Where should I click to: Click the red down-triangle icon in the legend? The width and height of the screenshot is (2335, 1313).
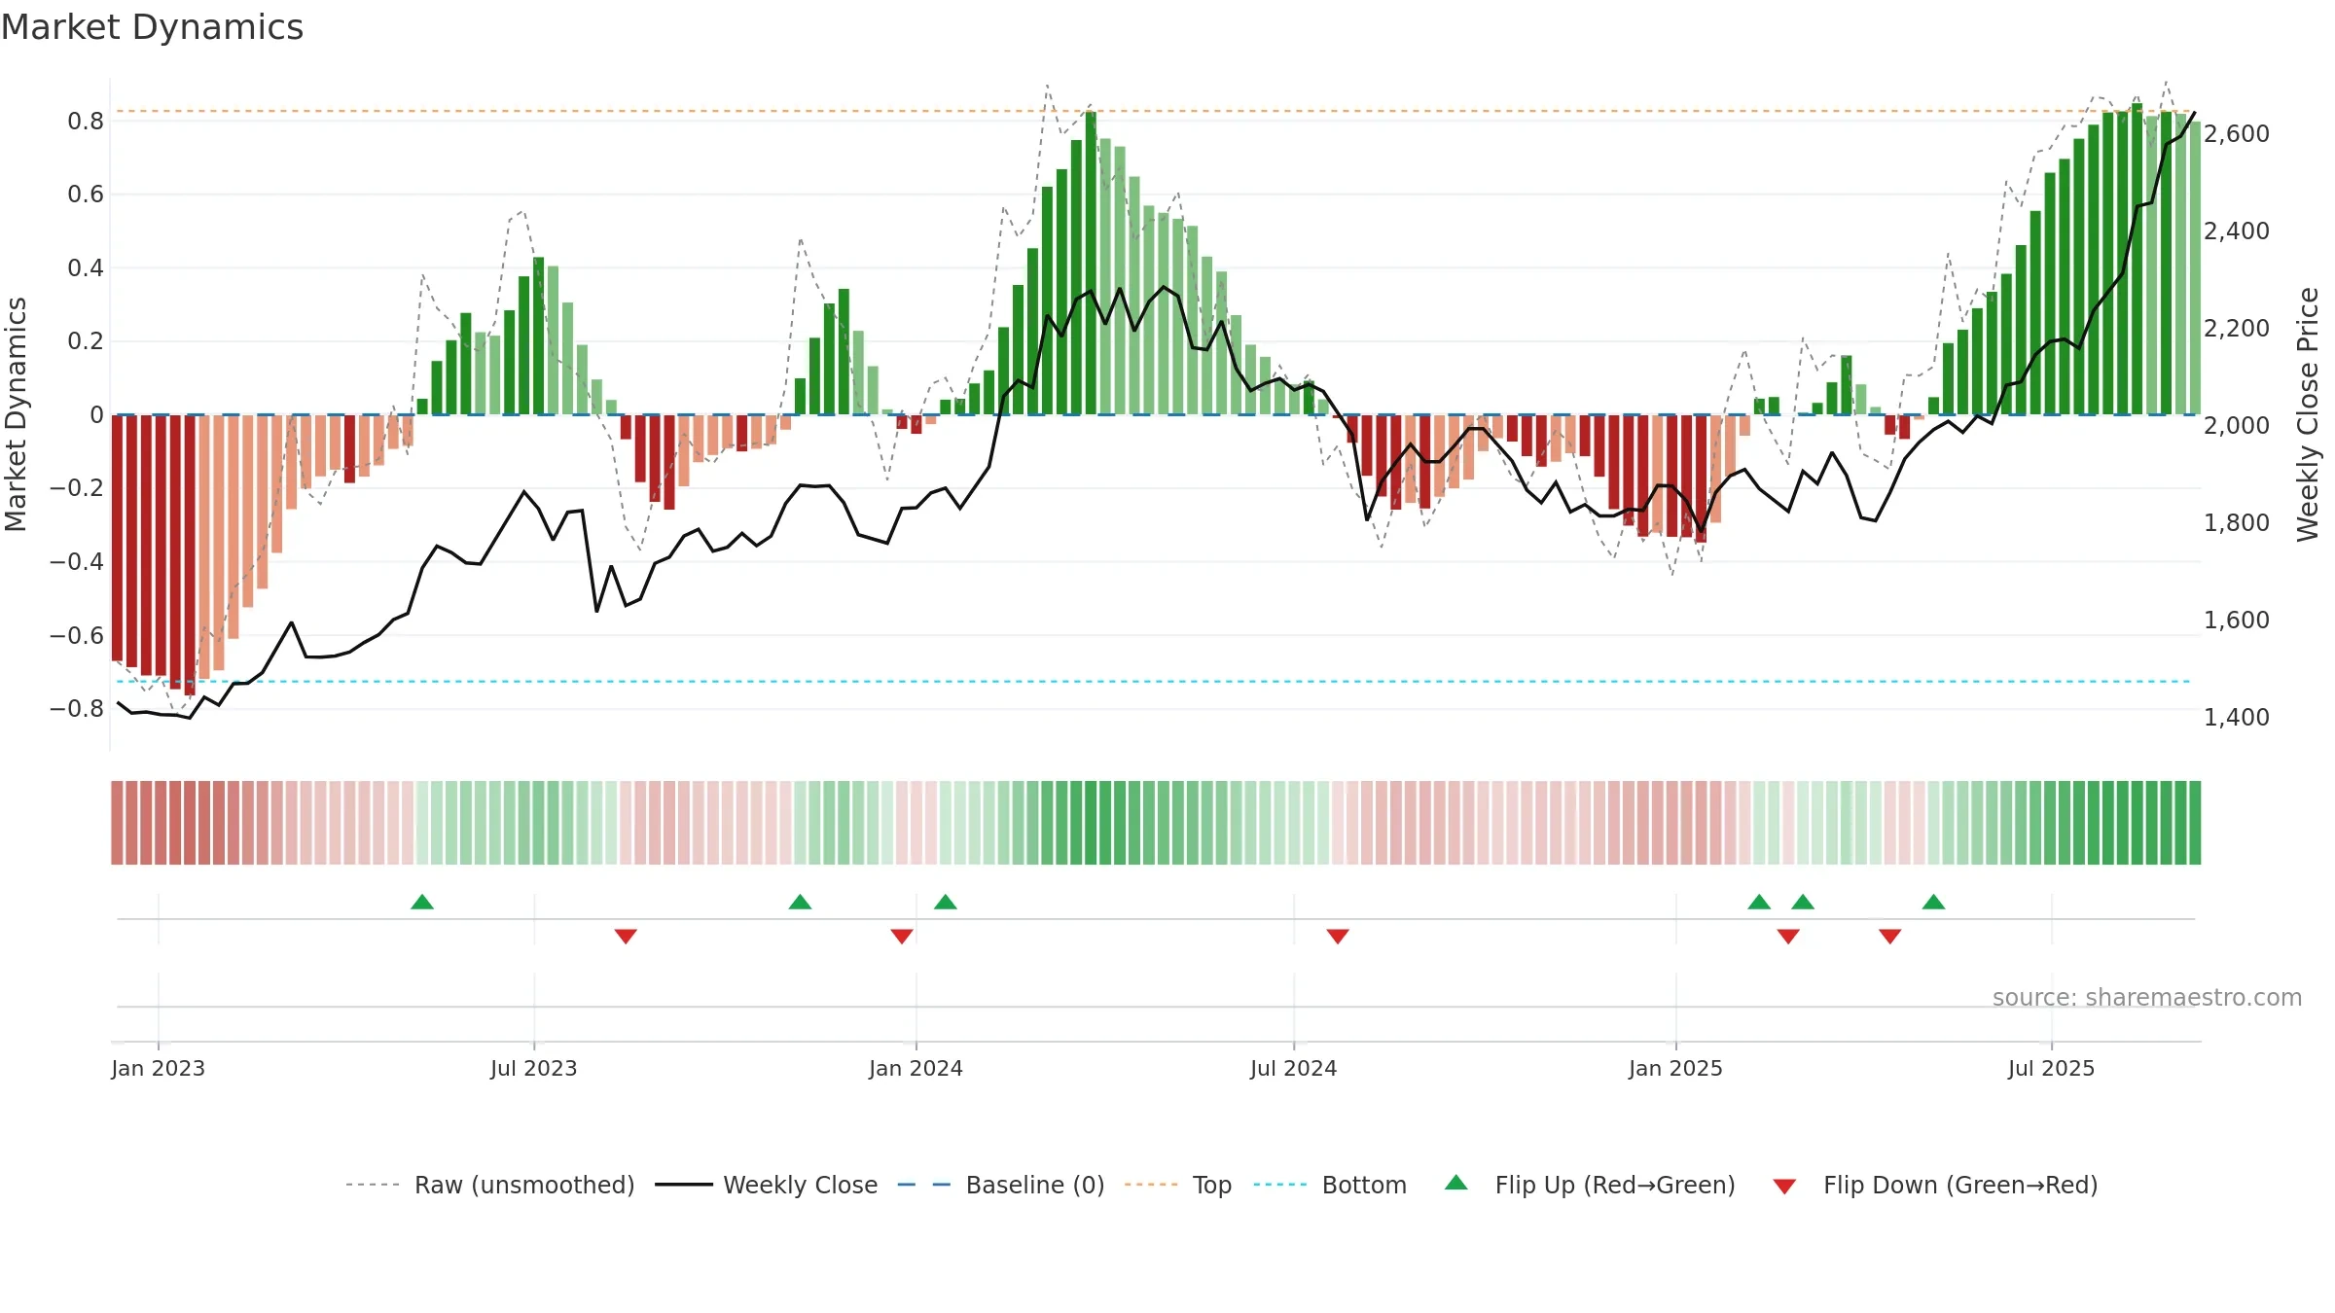click(x=1784, y=1187)
